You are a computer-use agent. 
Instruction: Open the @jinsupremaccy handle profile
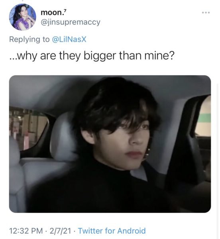pyautogui.click(x=71, y=22)
